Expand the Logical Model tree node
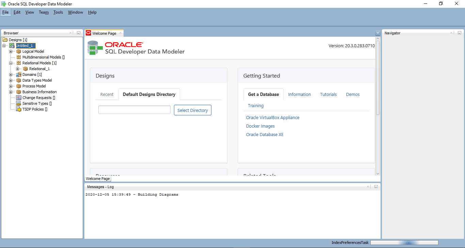Image resolution: width=465 pixels, height=248 pixels. pyautogui.click(x=11, y=51)
